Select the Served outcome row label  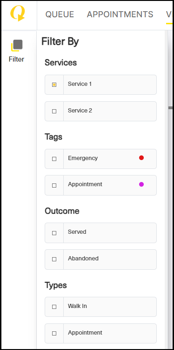click(77, 232)
